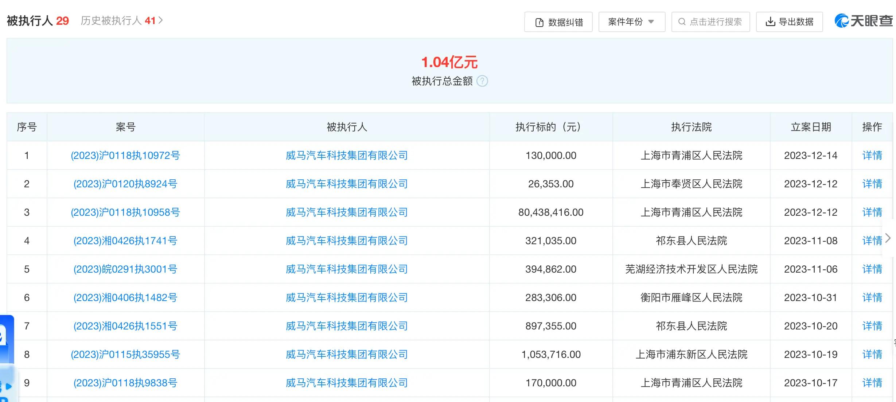Screen dimensions: 896x402
Task: Click the 数据纠错 data correction button
Action: [x=558, y=22]
